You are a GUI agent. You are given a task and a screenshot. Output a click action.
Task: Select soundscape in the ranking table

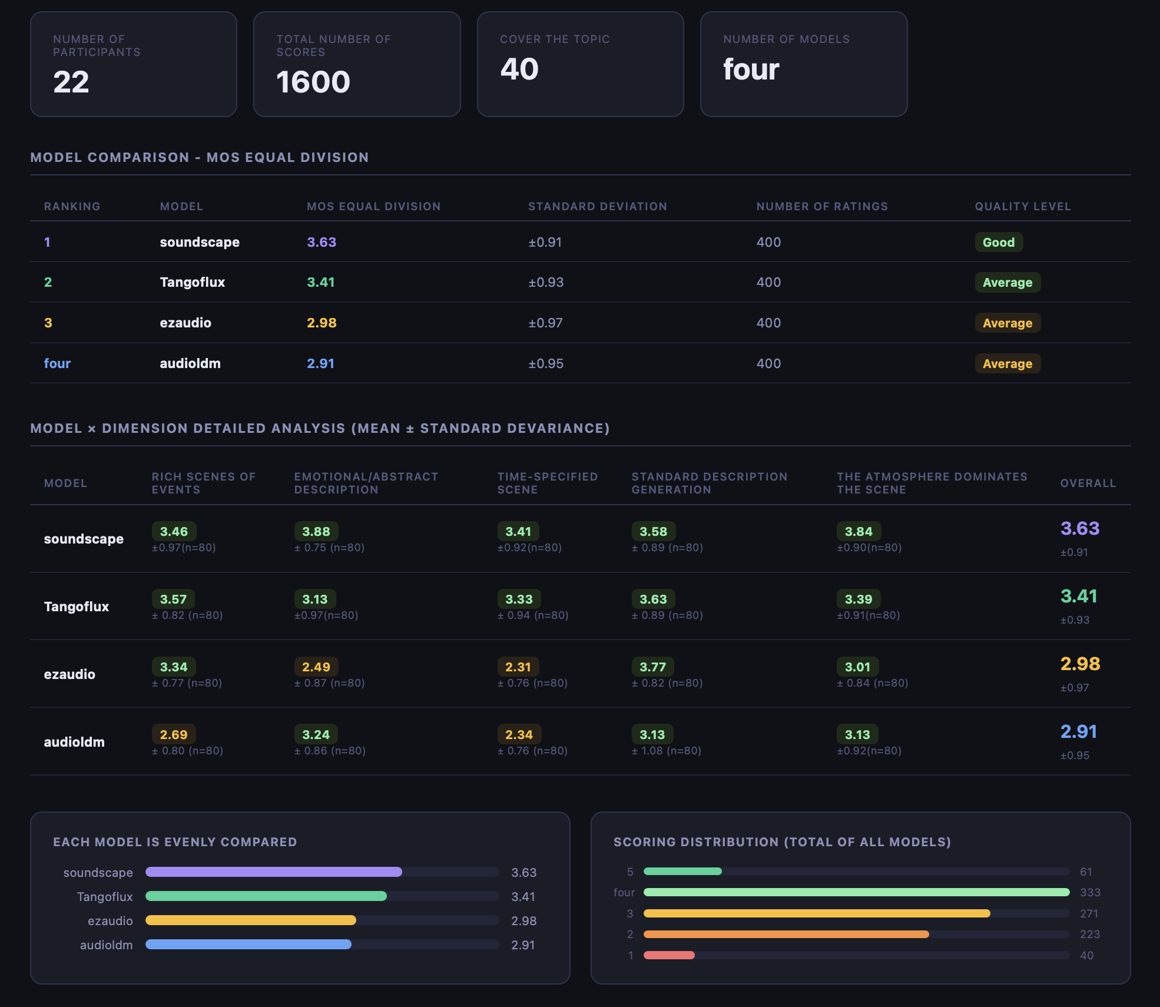(200, 242)
